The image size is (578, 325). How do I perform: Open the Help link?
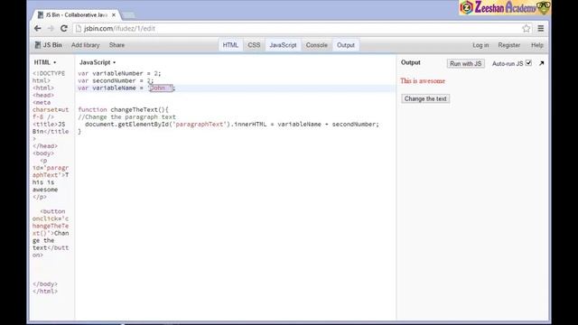(x=537, y=45)
